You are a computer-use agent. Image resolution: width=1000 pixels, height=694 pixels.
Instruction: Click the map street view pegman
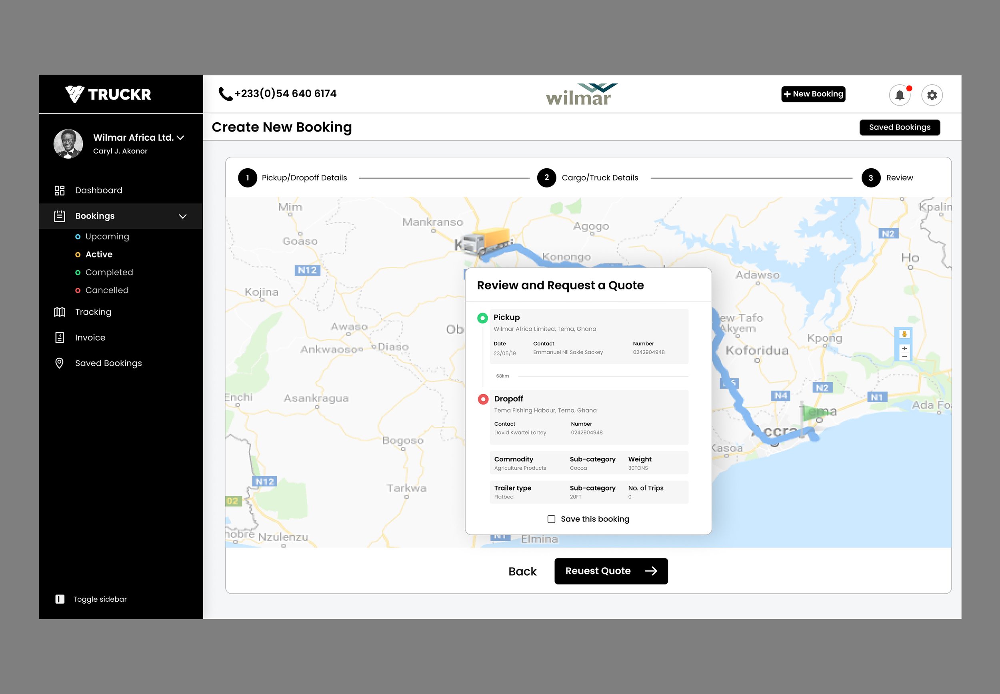(904, 334)
